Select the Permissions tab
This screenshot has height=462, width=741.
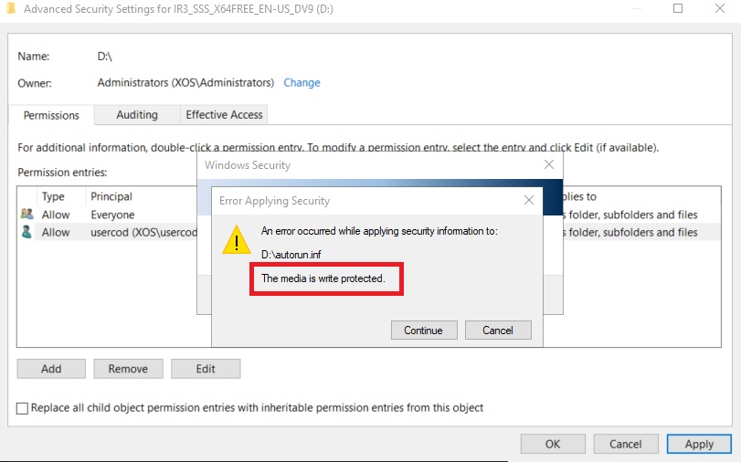[51, 116]
